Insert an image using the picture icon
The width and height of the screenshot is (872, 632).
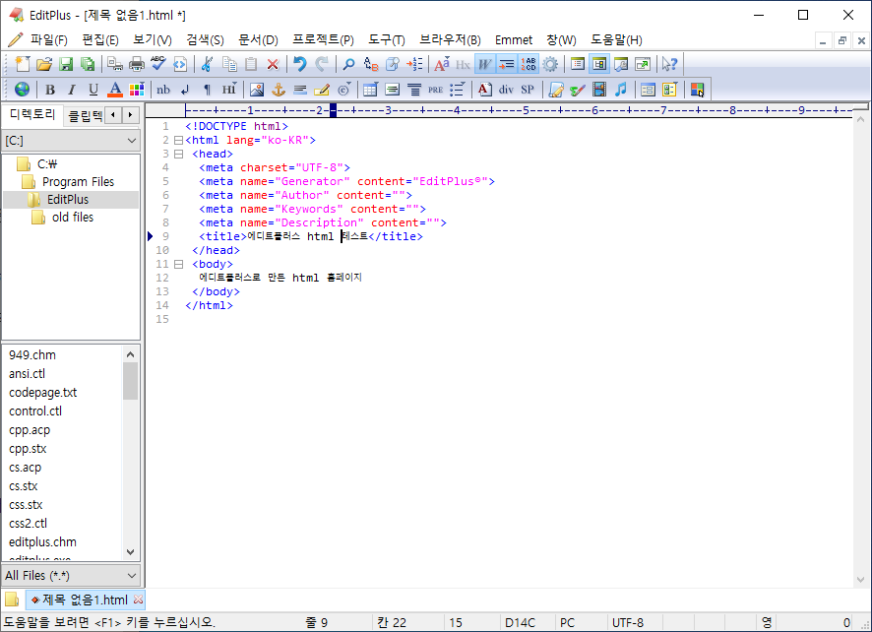pos(257,90)
